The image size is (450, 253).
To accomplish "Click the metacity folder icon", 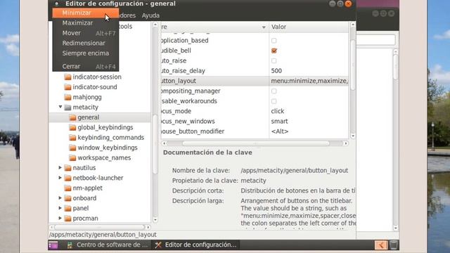I will pyautogui.click(x=67, y=108).
